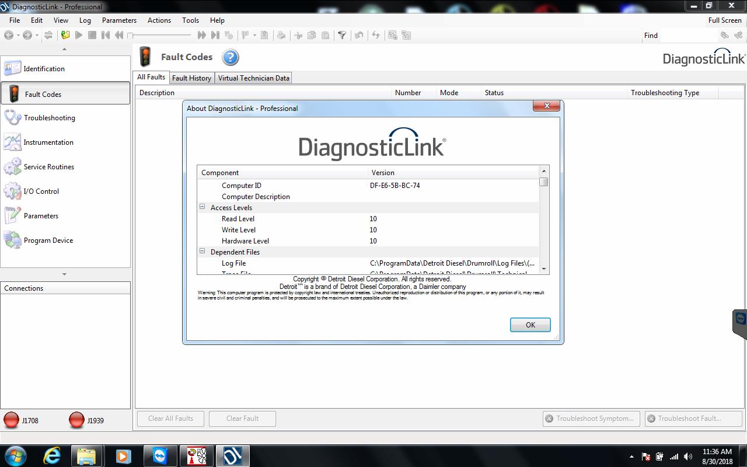Open the File menu
The image size is (747, 467).
click(15, 20)
